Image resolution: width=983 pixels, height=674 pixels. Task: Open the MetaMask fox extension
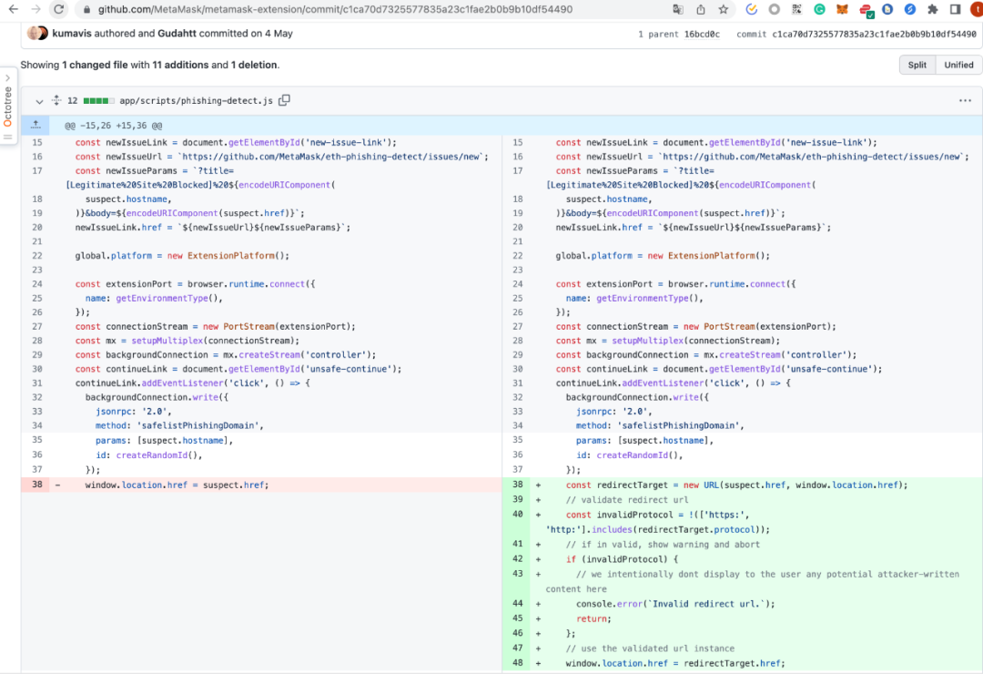[x=842, y=9]
